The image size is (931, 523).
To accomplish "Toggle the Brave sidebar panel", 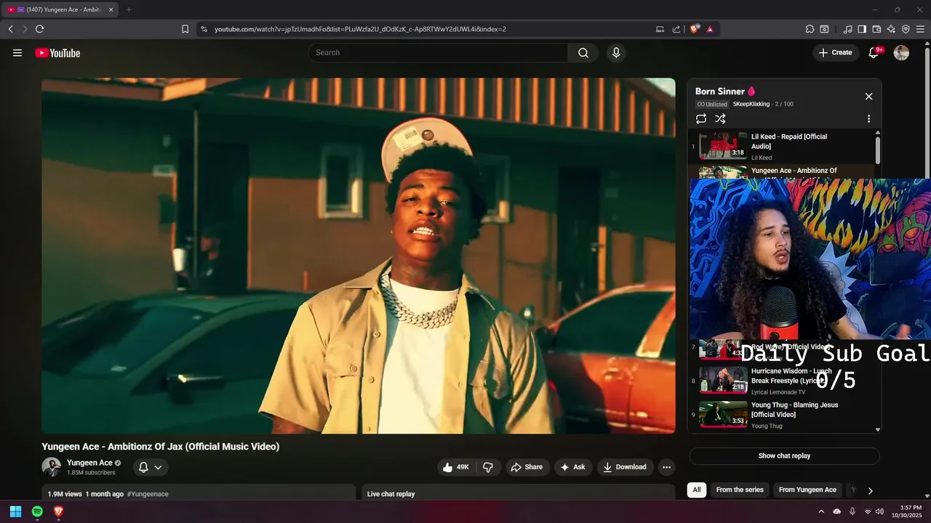I will (x=862, y=29).
